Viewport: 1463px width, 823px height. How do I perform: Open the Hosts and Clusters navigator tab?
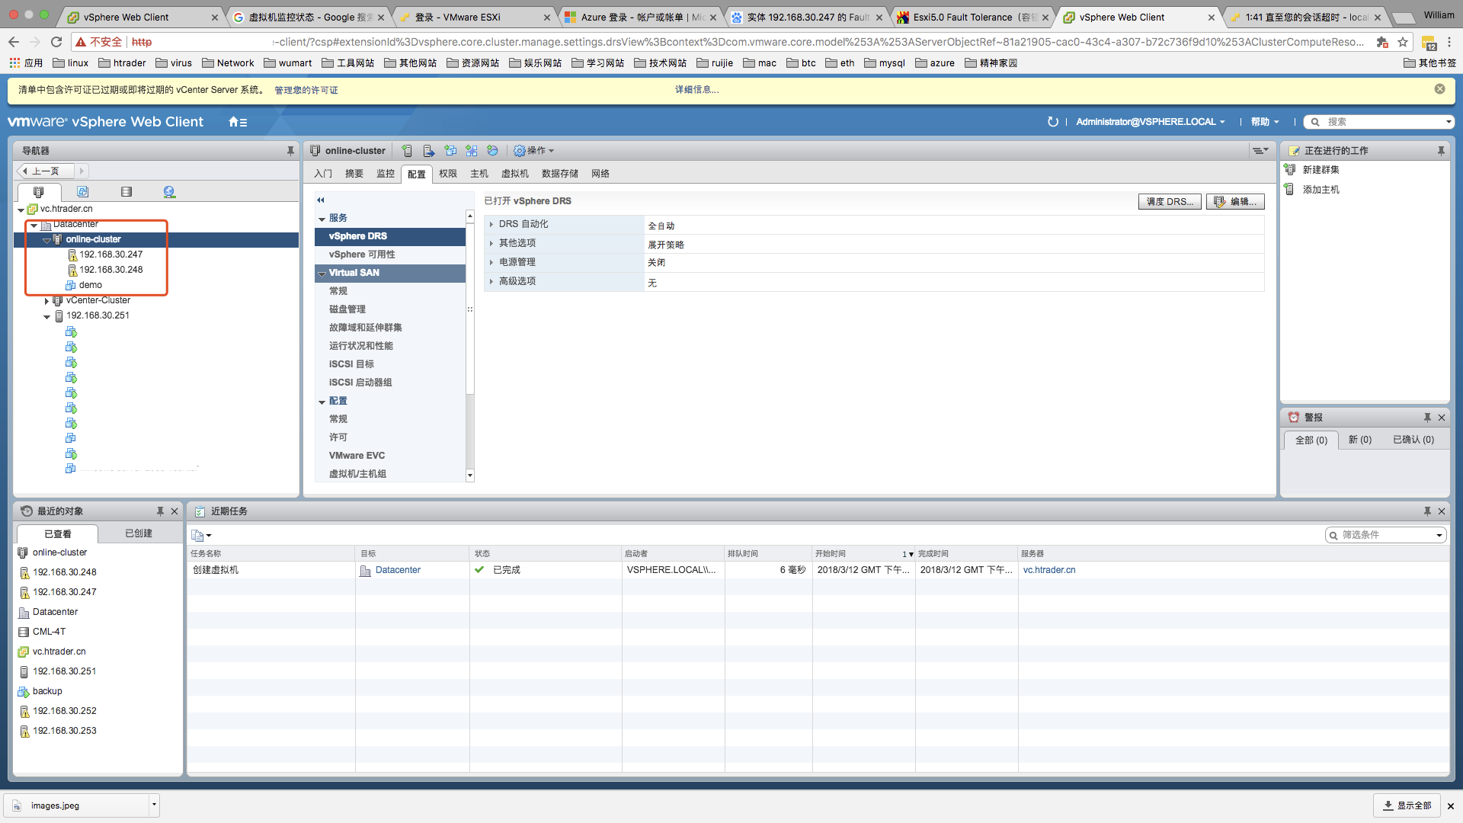click(38, 192)
